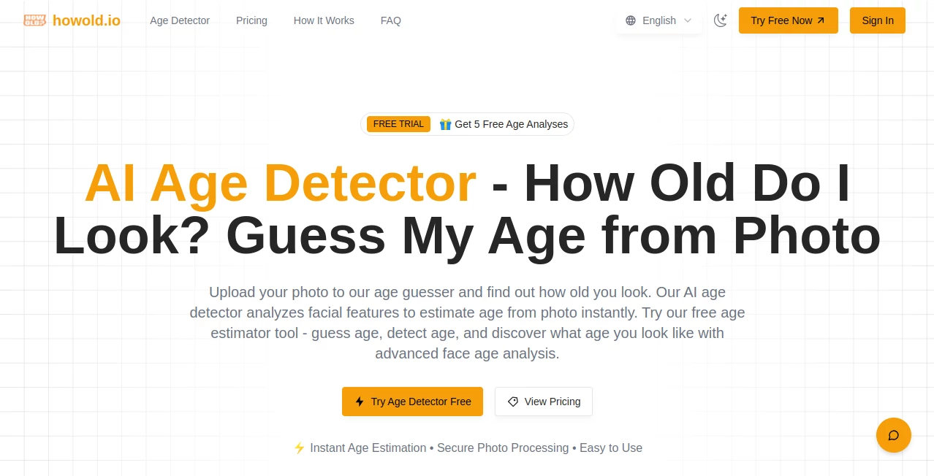934x476 pixels.
Task: Expand the English language dropdown chevron
Action: coord(687,20)
